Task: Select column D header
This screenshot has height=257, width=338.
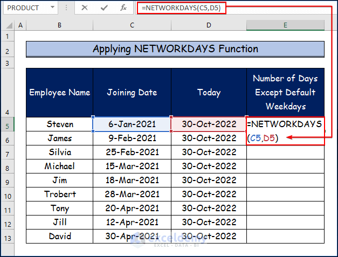Action: pyautogui.click(x=209, y=25)
